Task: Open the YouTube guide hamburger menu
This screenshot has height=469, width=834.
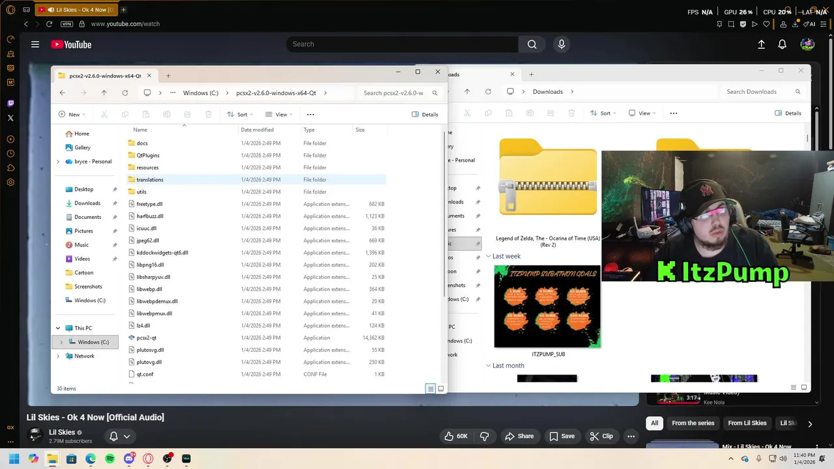Action: point(35,44)
